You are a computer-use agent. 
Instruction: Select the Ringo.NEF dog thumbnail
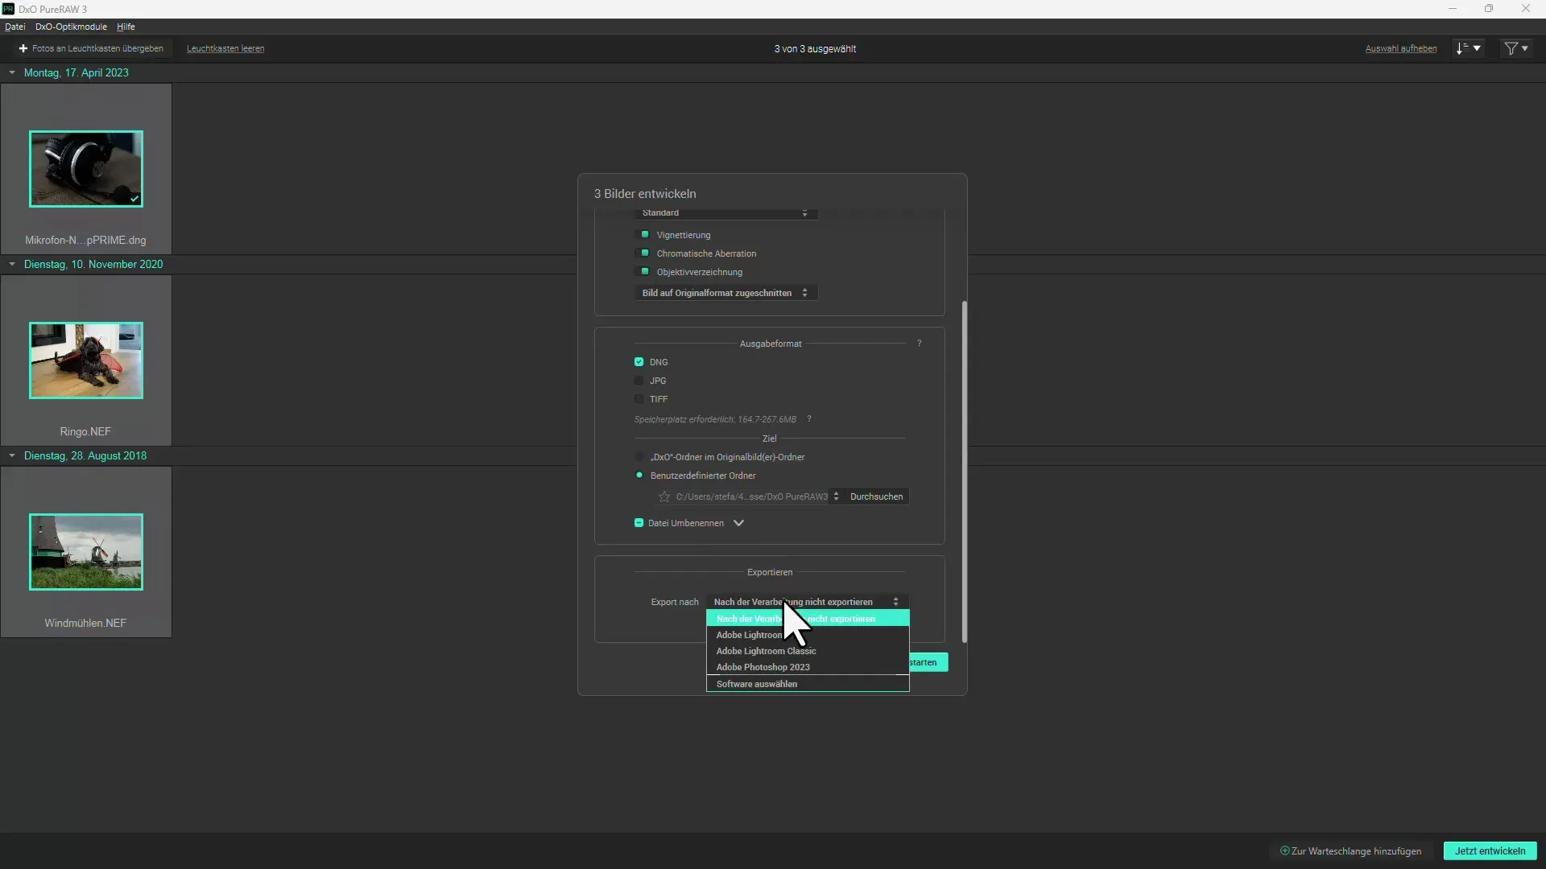[x=86, y=360]
